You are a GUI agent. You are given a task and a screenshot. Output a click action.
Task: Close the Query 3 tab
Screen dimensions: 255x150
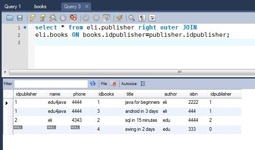point(87,7)
